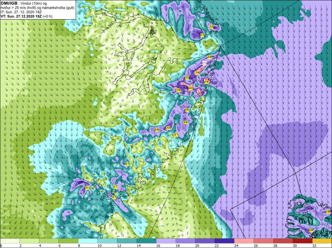Click the 28–30 m/s red legend swatch
This screenshot has height=248, width=332.
coord(283,241)
